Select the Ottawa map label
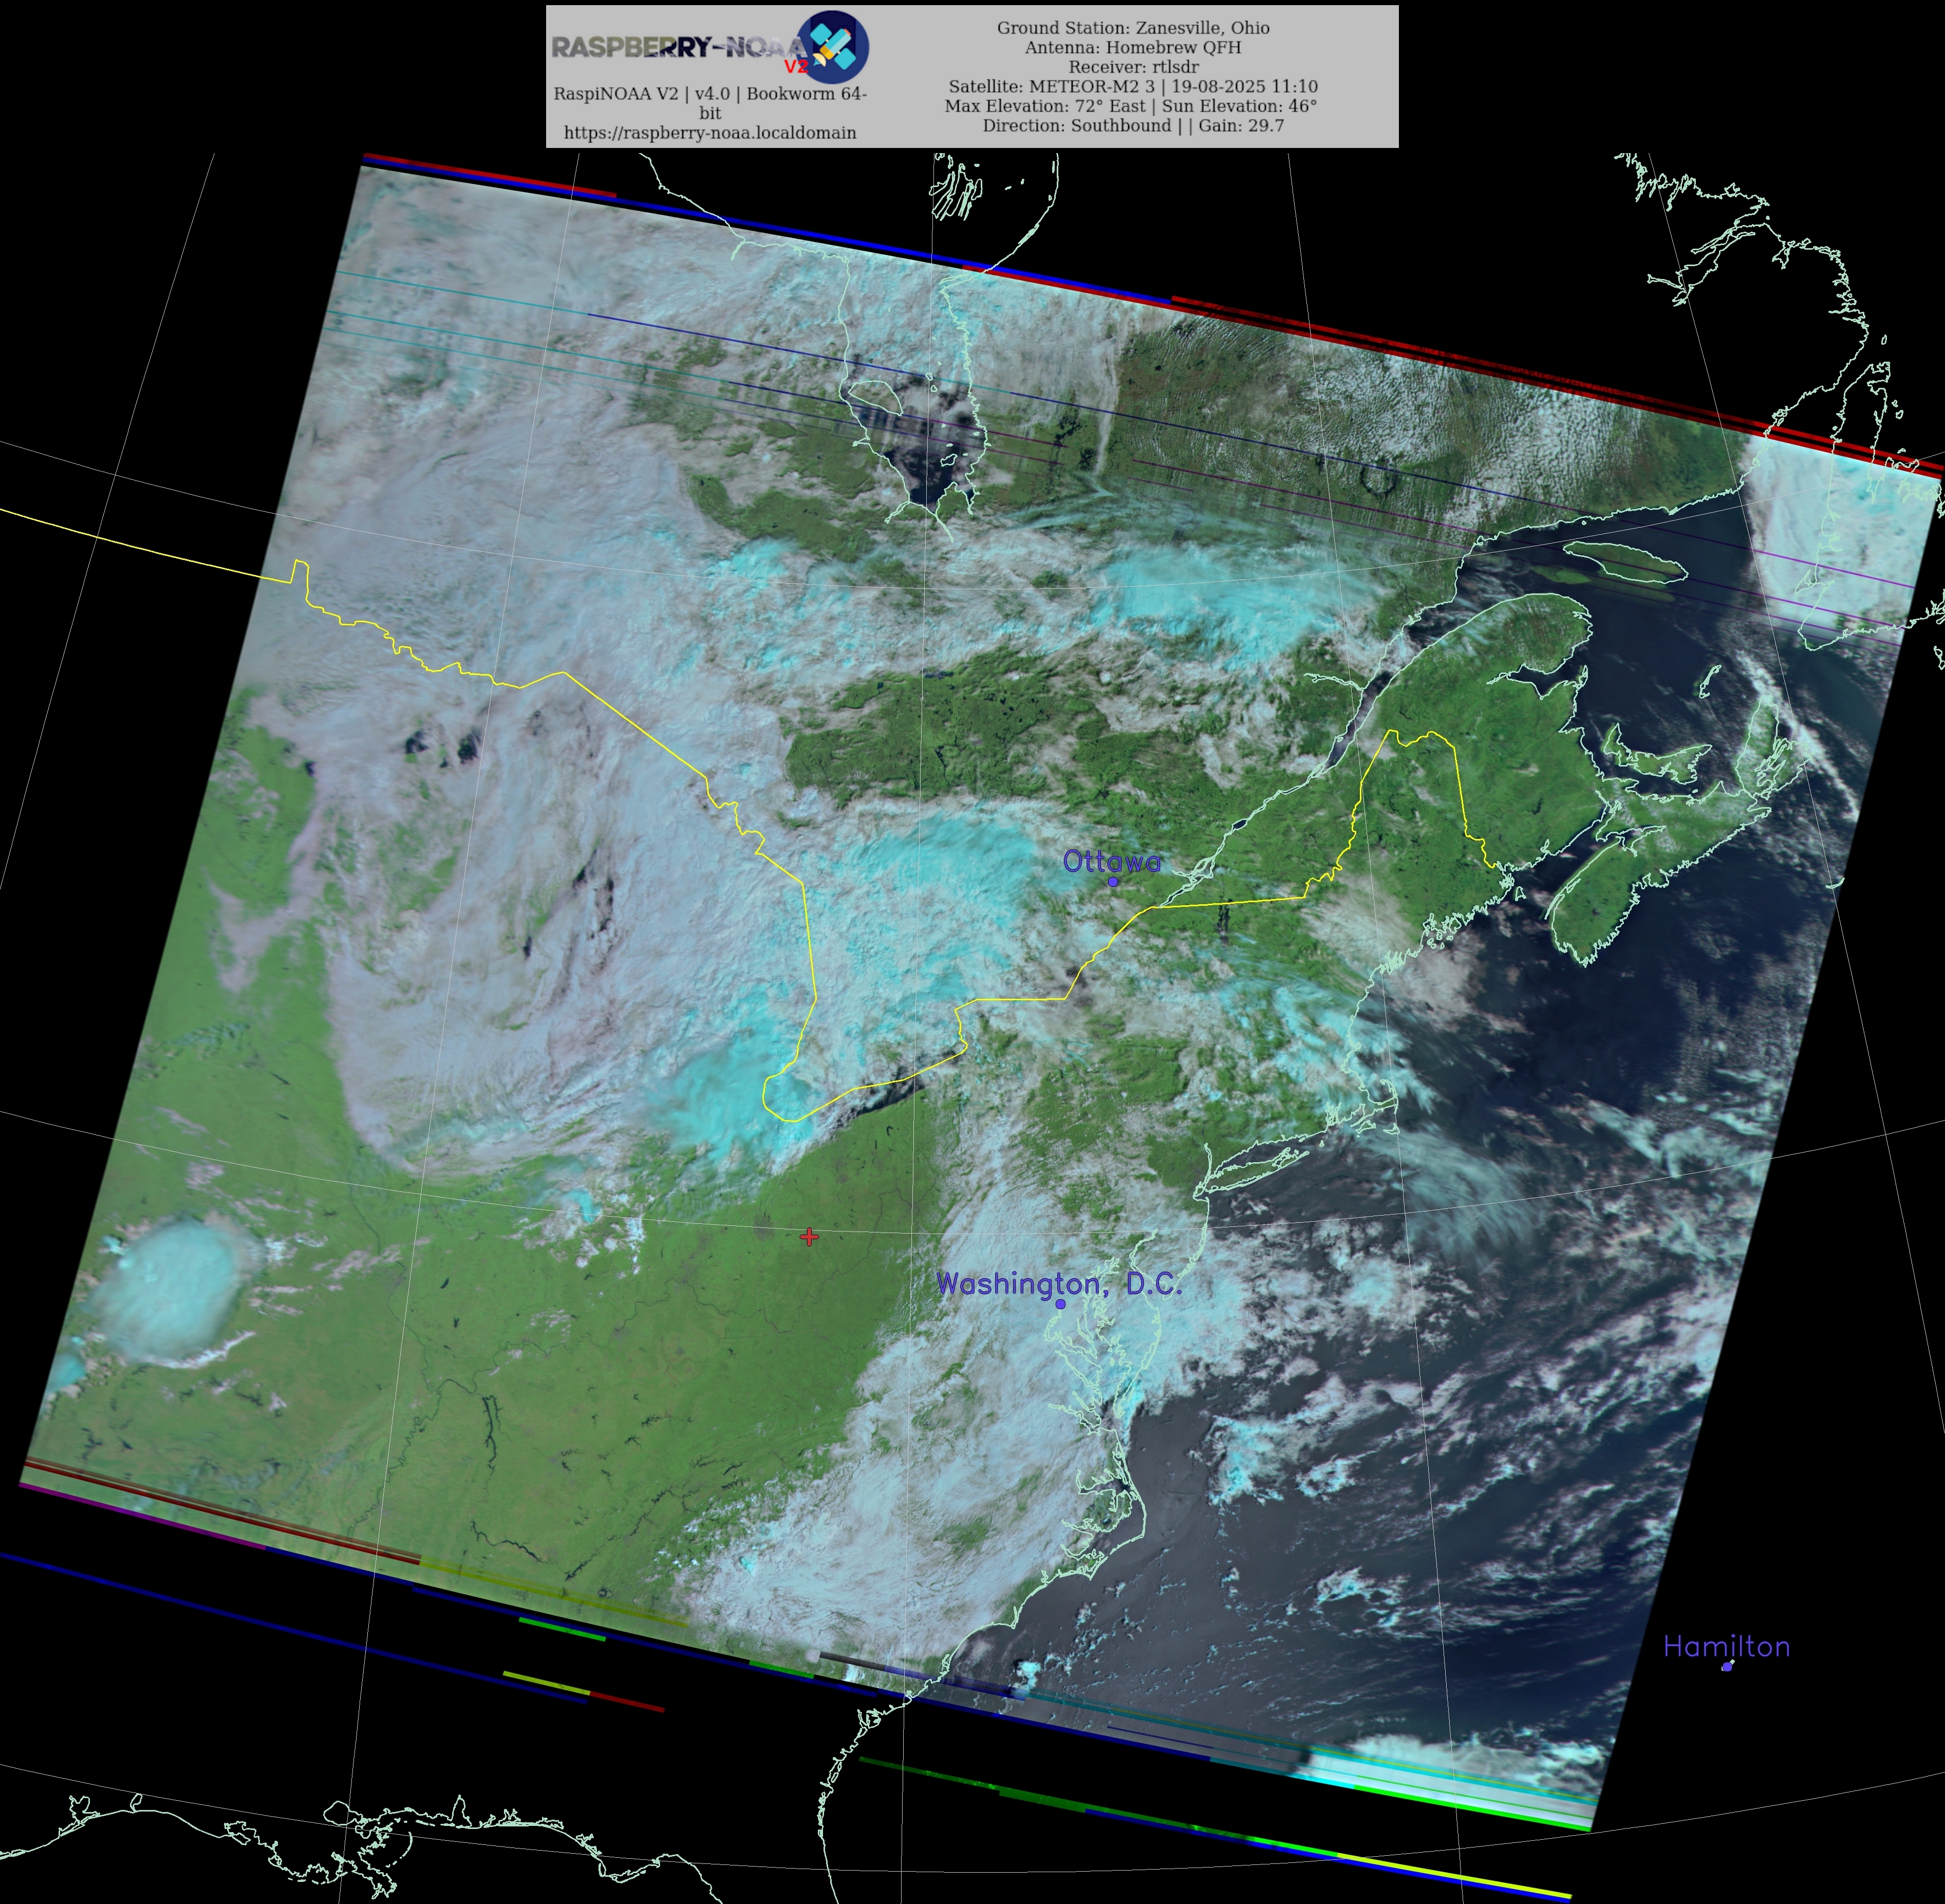Screen dimensions: 1945x1904 pos(1111,861)
